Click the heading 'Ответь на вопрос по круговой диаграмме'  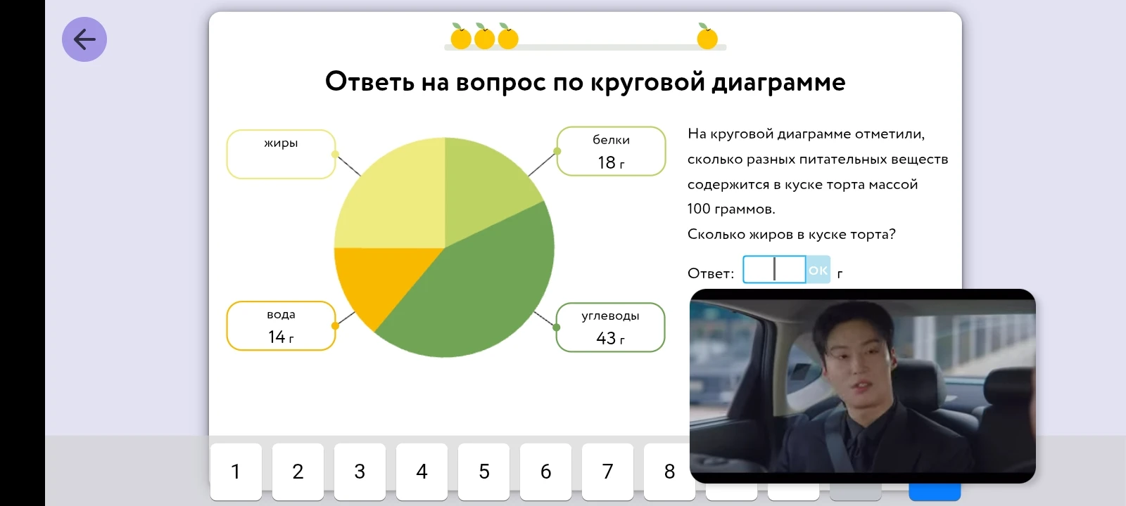(x=586, y=82)
